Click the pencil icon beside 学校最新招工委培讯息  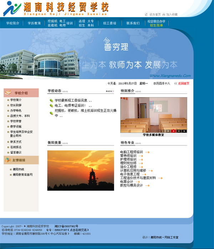51,100
